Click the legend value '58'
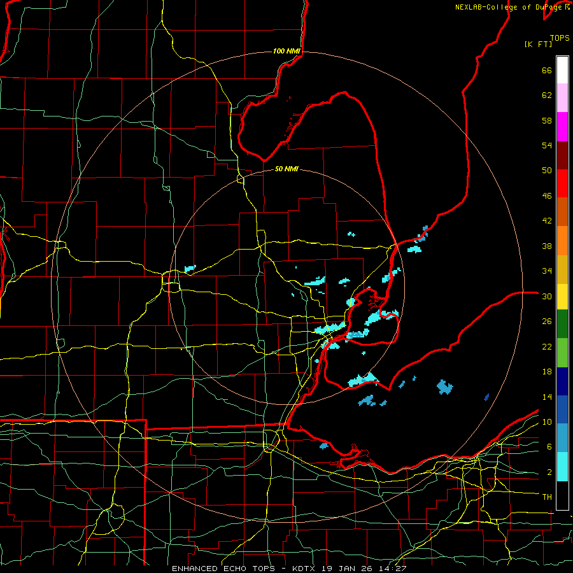This screenshot has width=573, height=573. pos(547,120)
